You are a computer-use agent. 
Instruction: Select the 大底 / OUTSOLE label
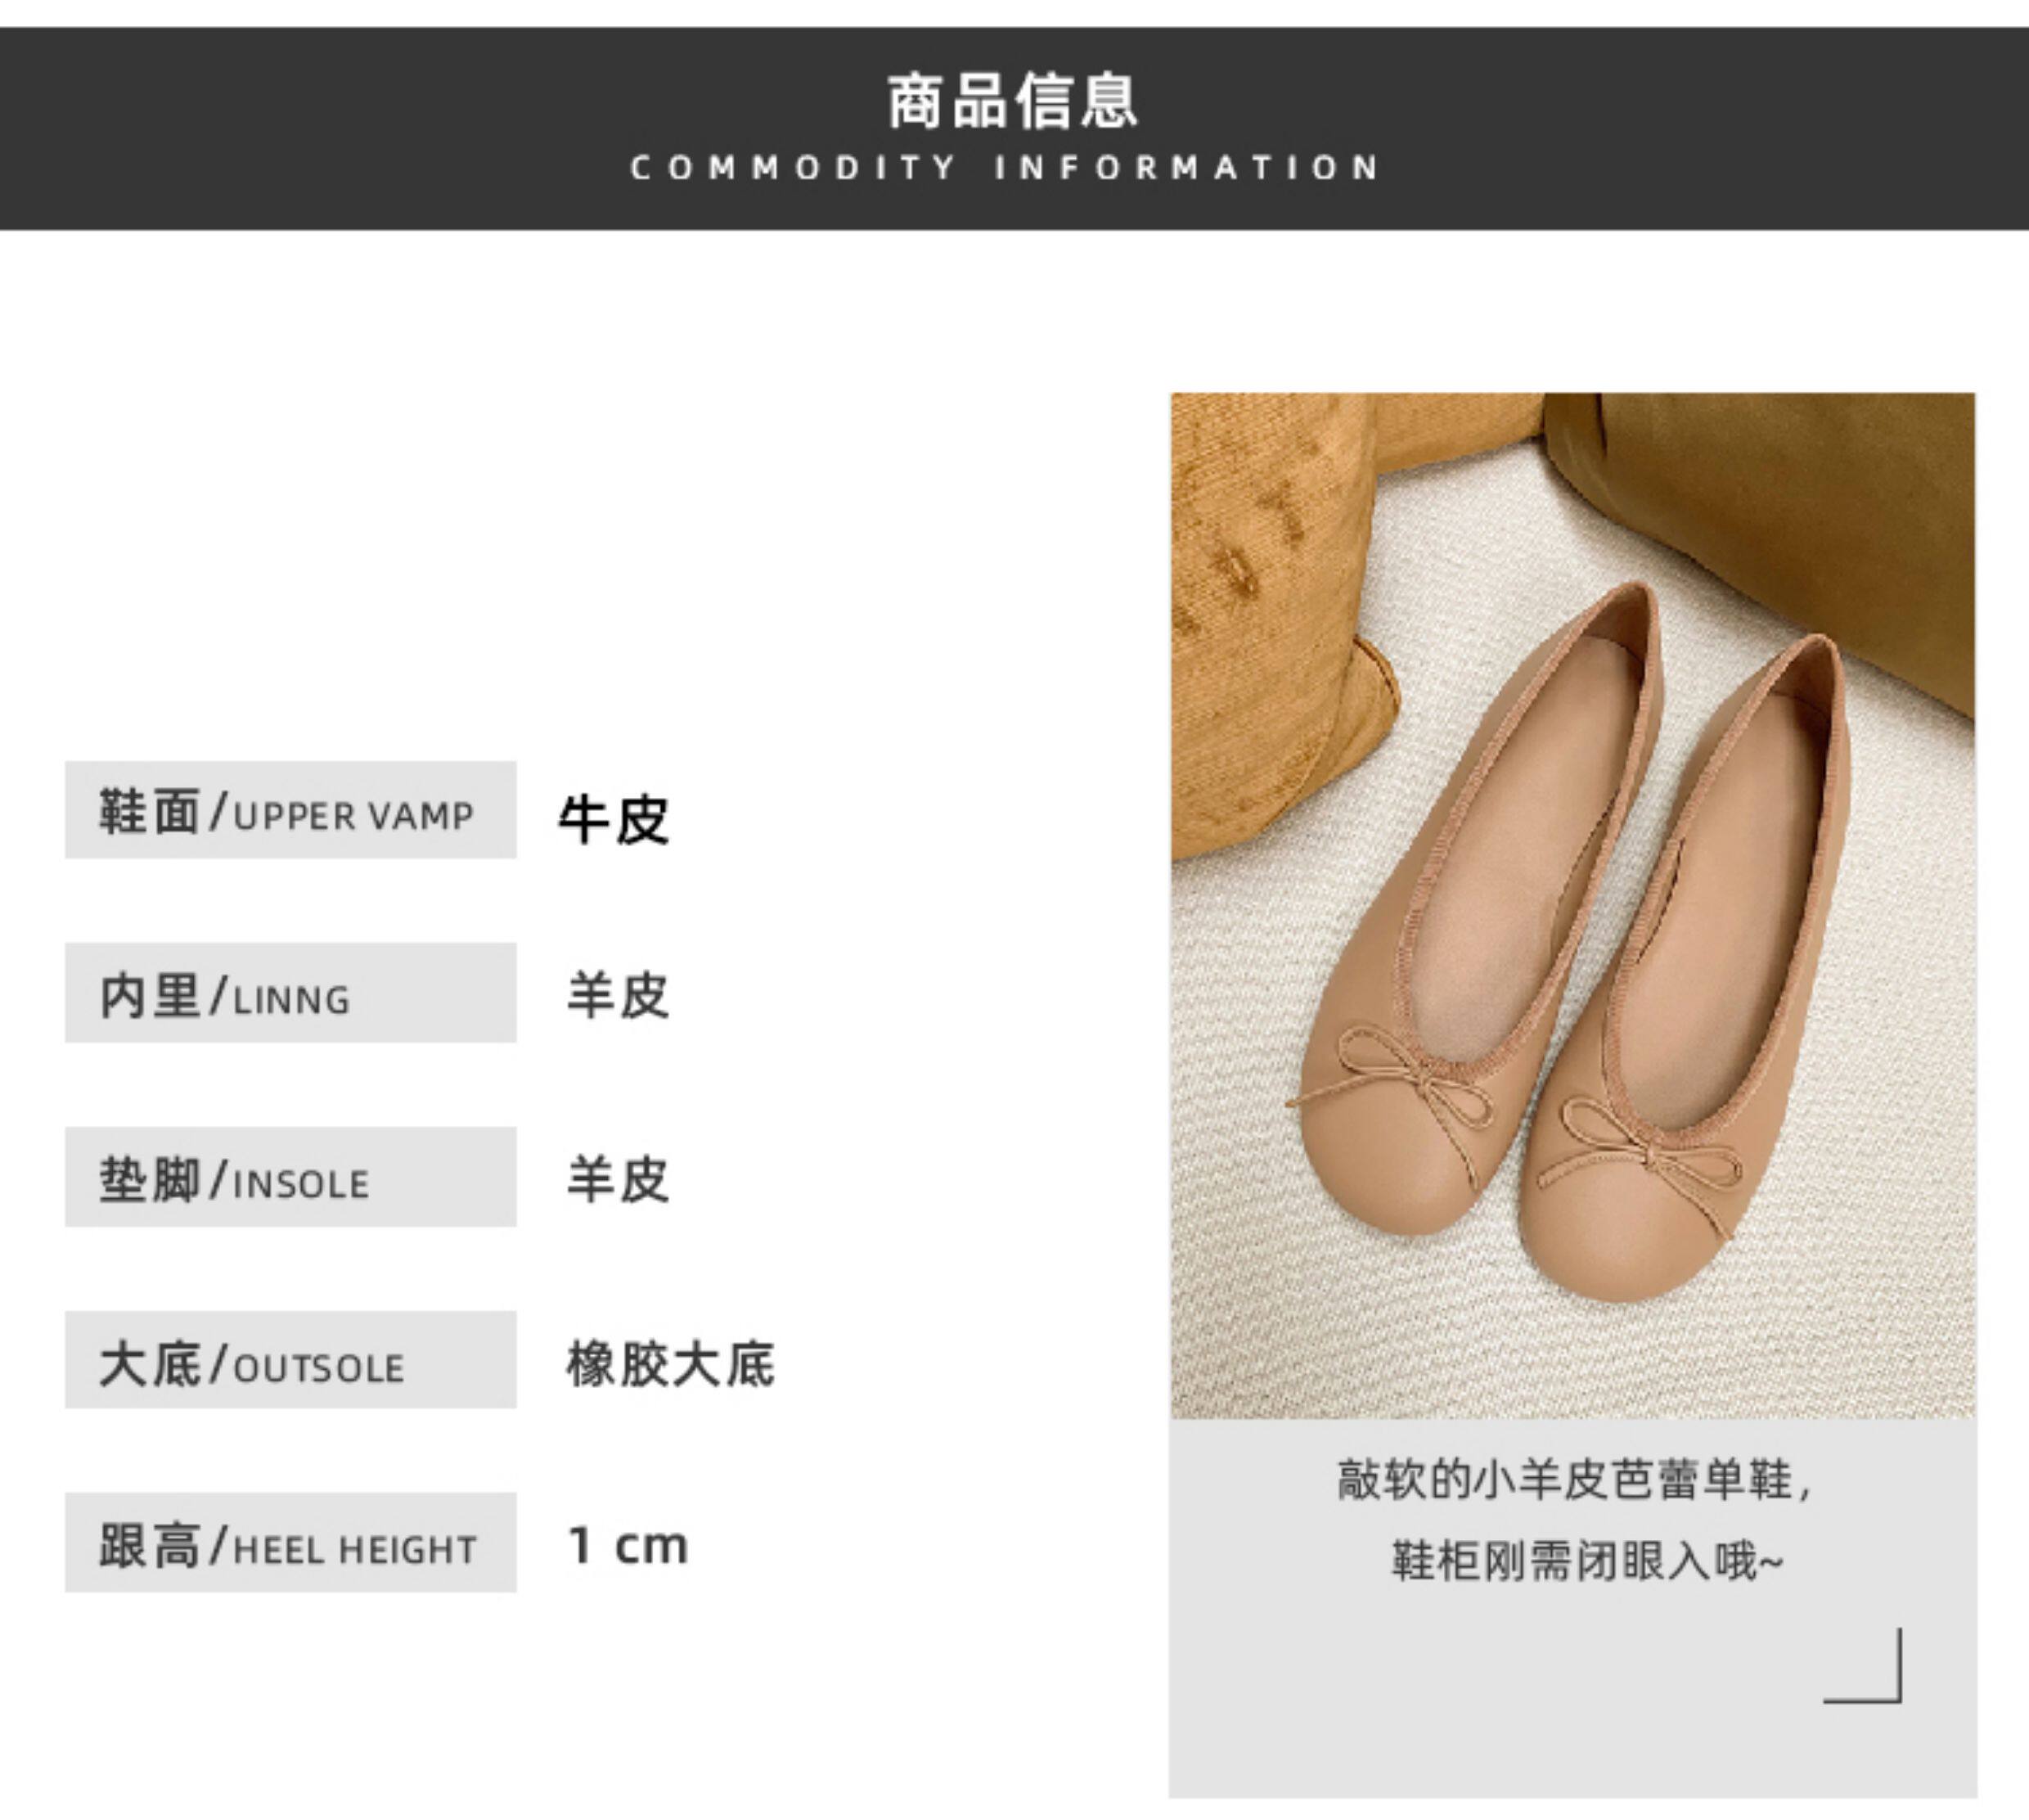(x=291, y=1360)
